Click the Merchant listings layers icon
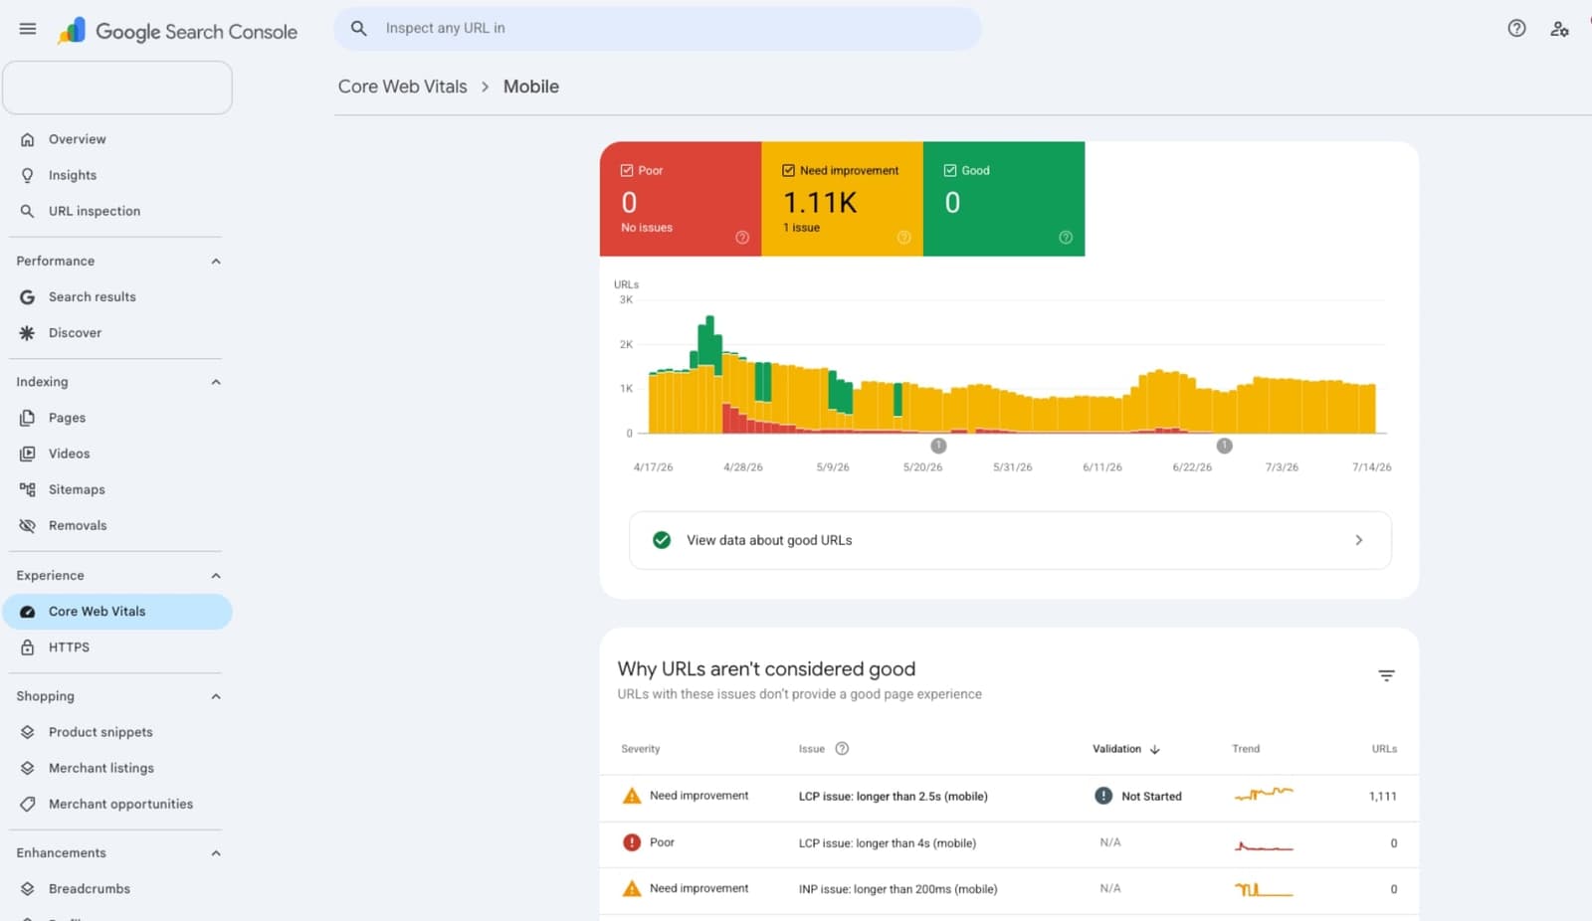 [x=28, y=768]
